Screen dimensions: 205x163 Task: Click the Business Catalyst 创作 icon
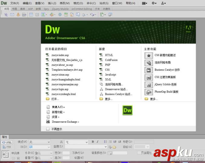(x=149, y=70)
